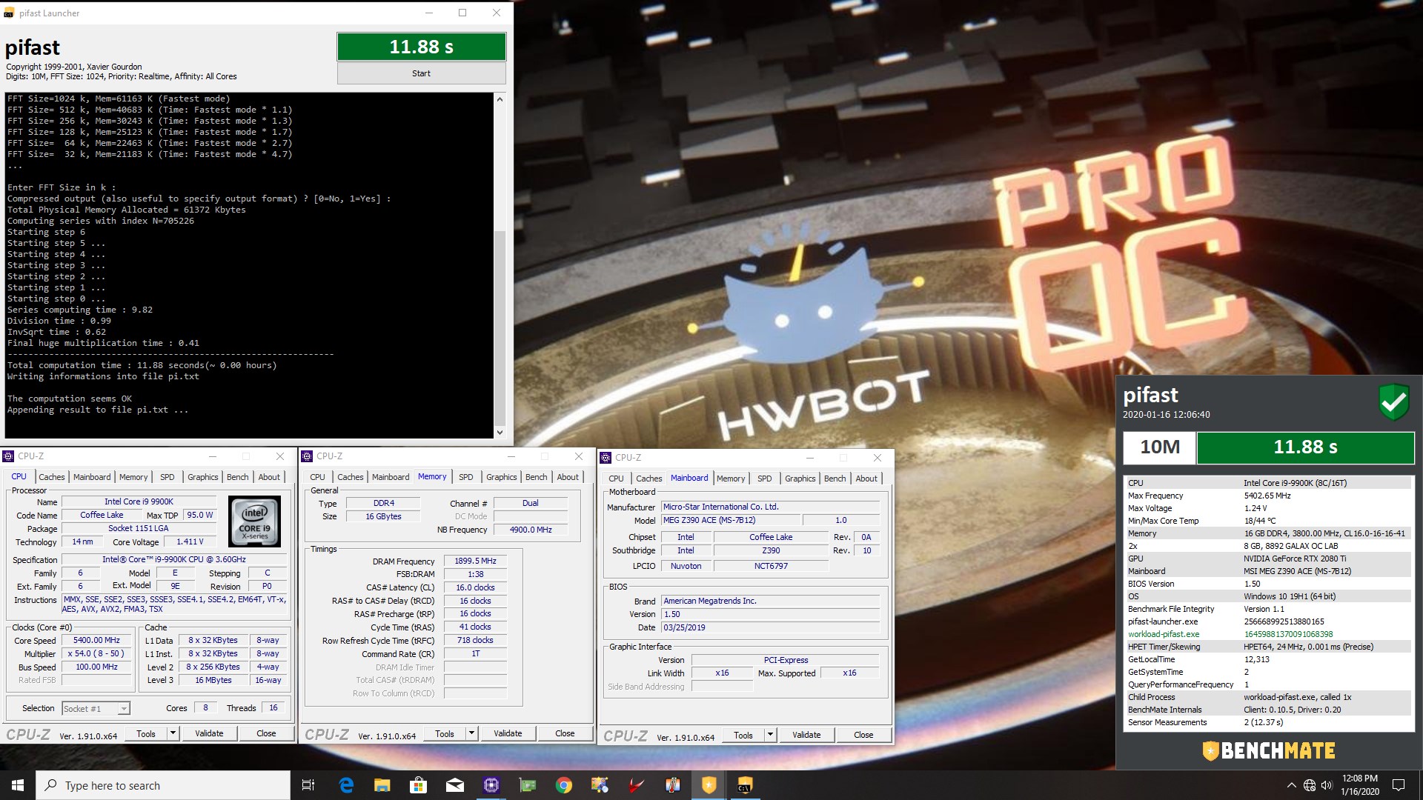Open volume control tray icon
Viewport: 1423px width, 800px height.
(x=1327, y=785)
